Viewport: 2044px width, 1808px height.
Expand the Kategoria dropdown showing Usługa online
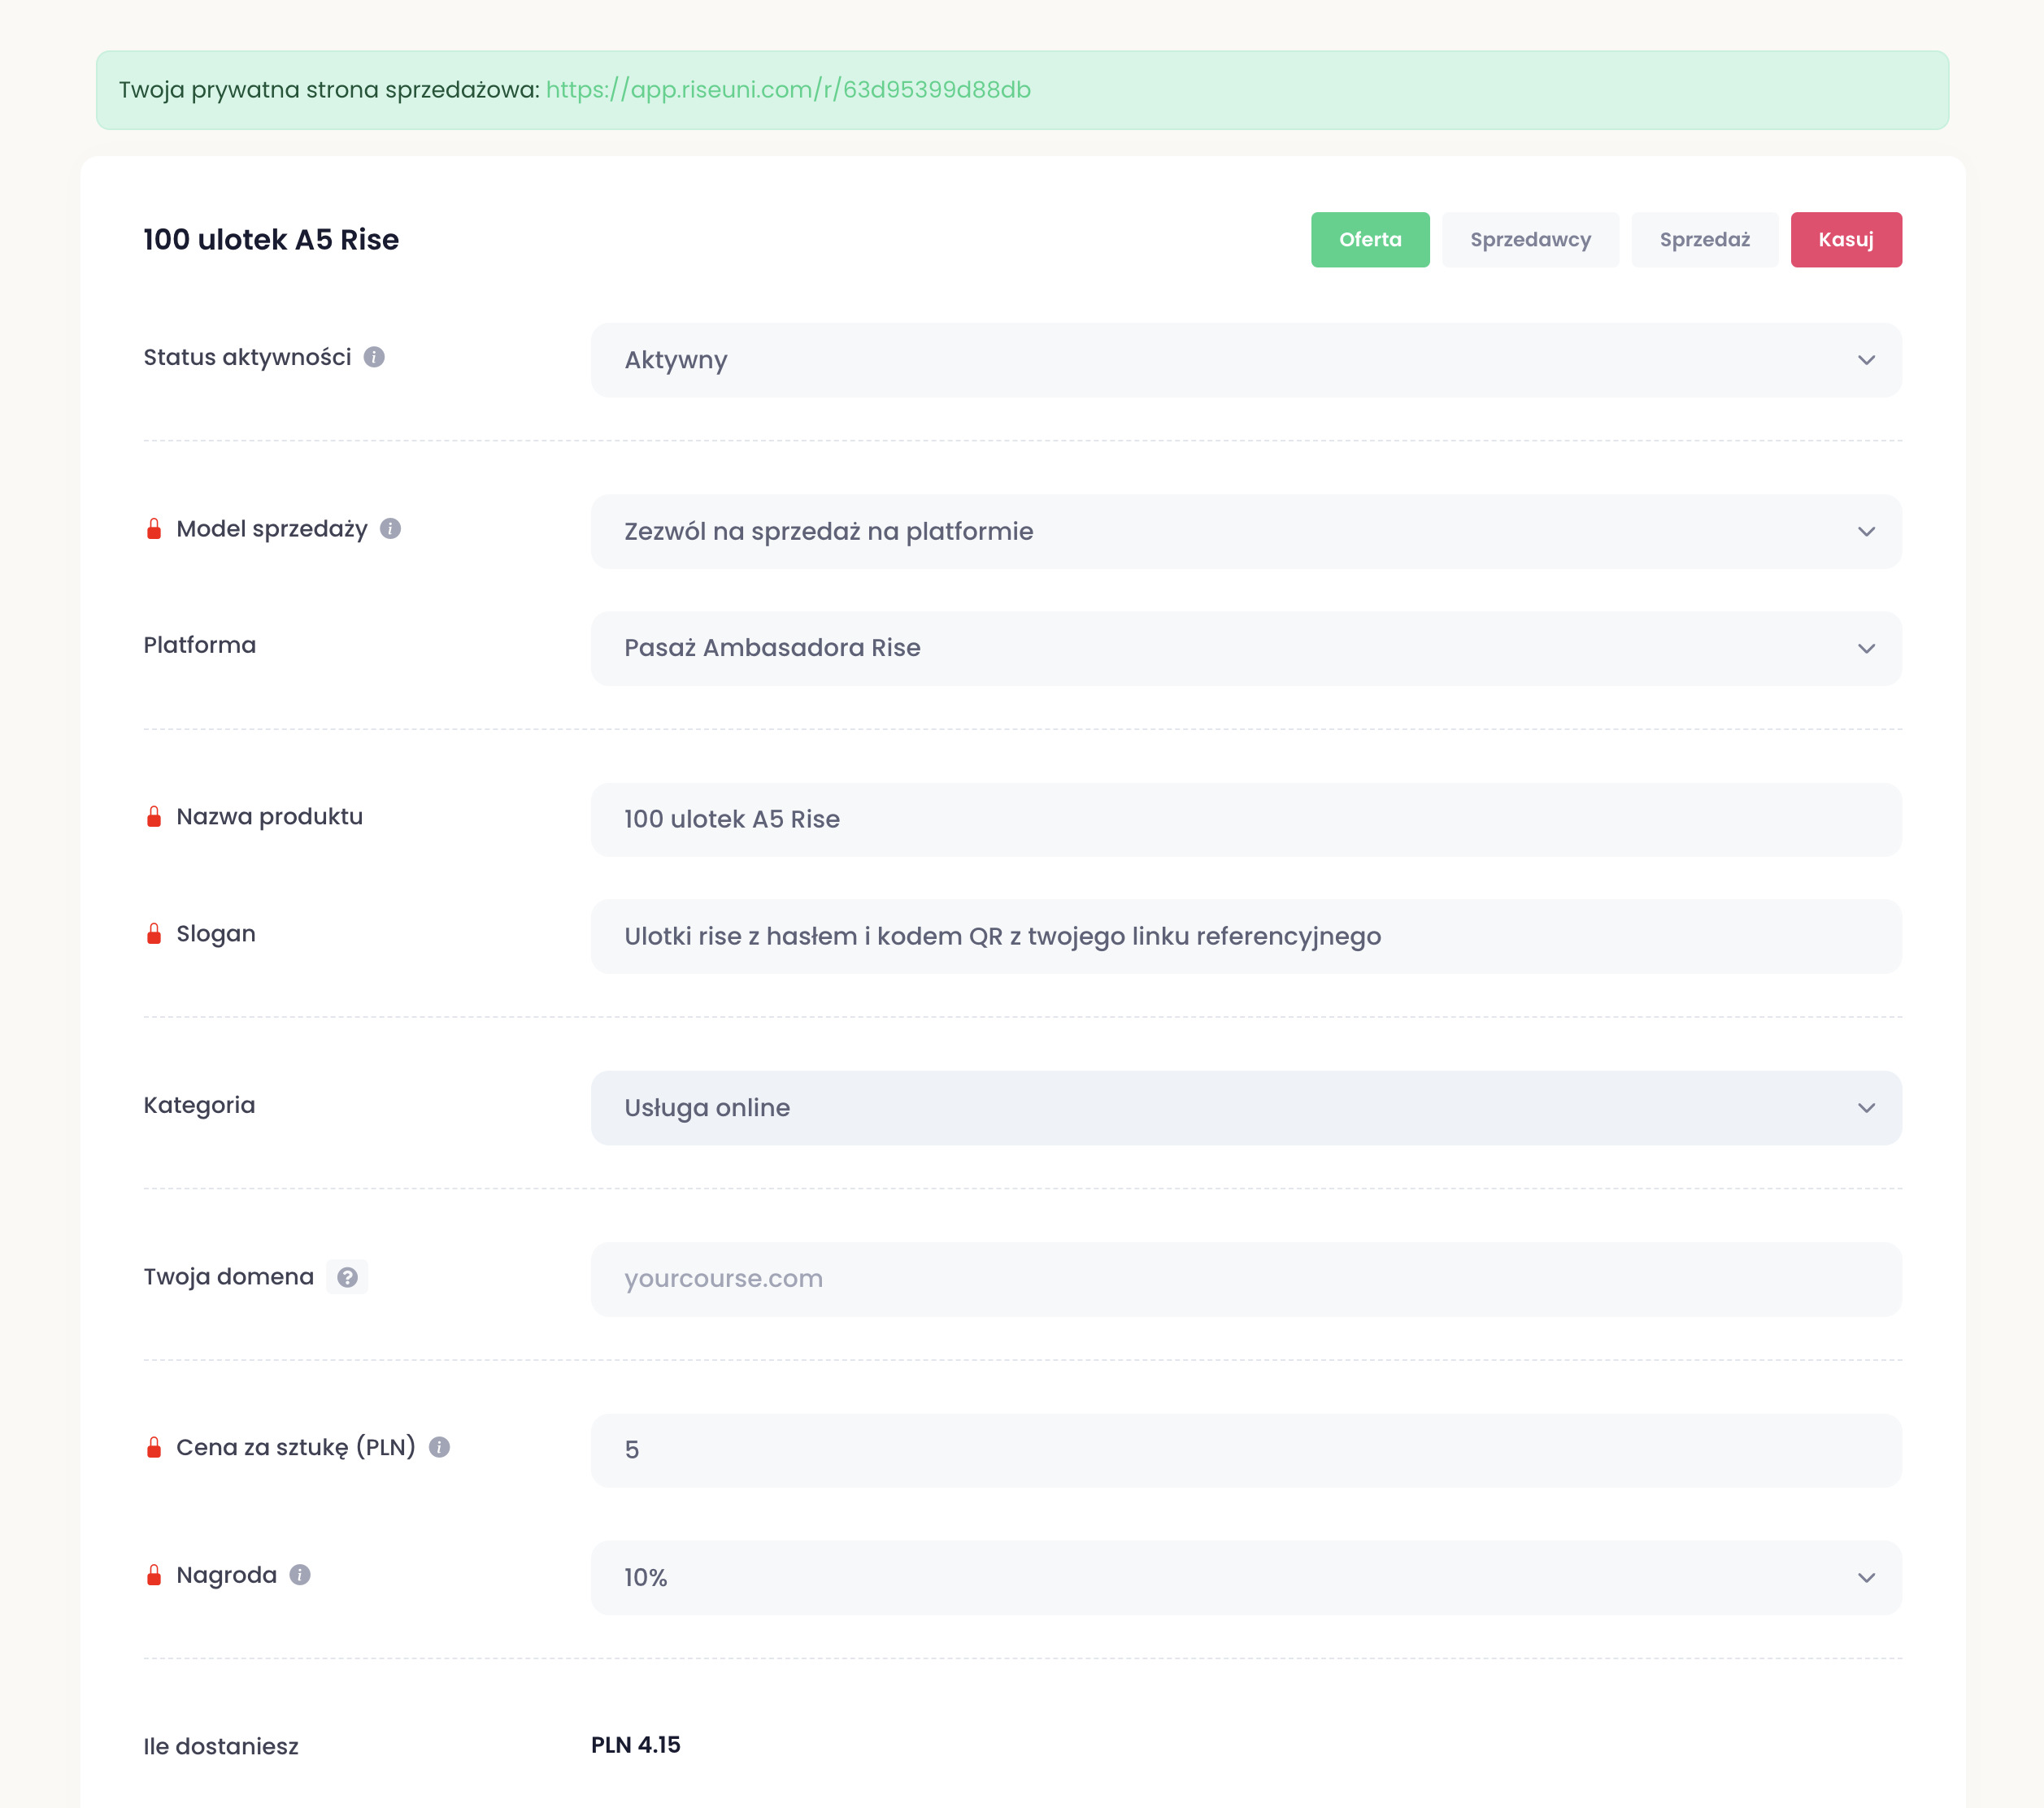[1245, 1108]
